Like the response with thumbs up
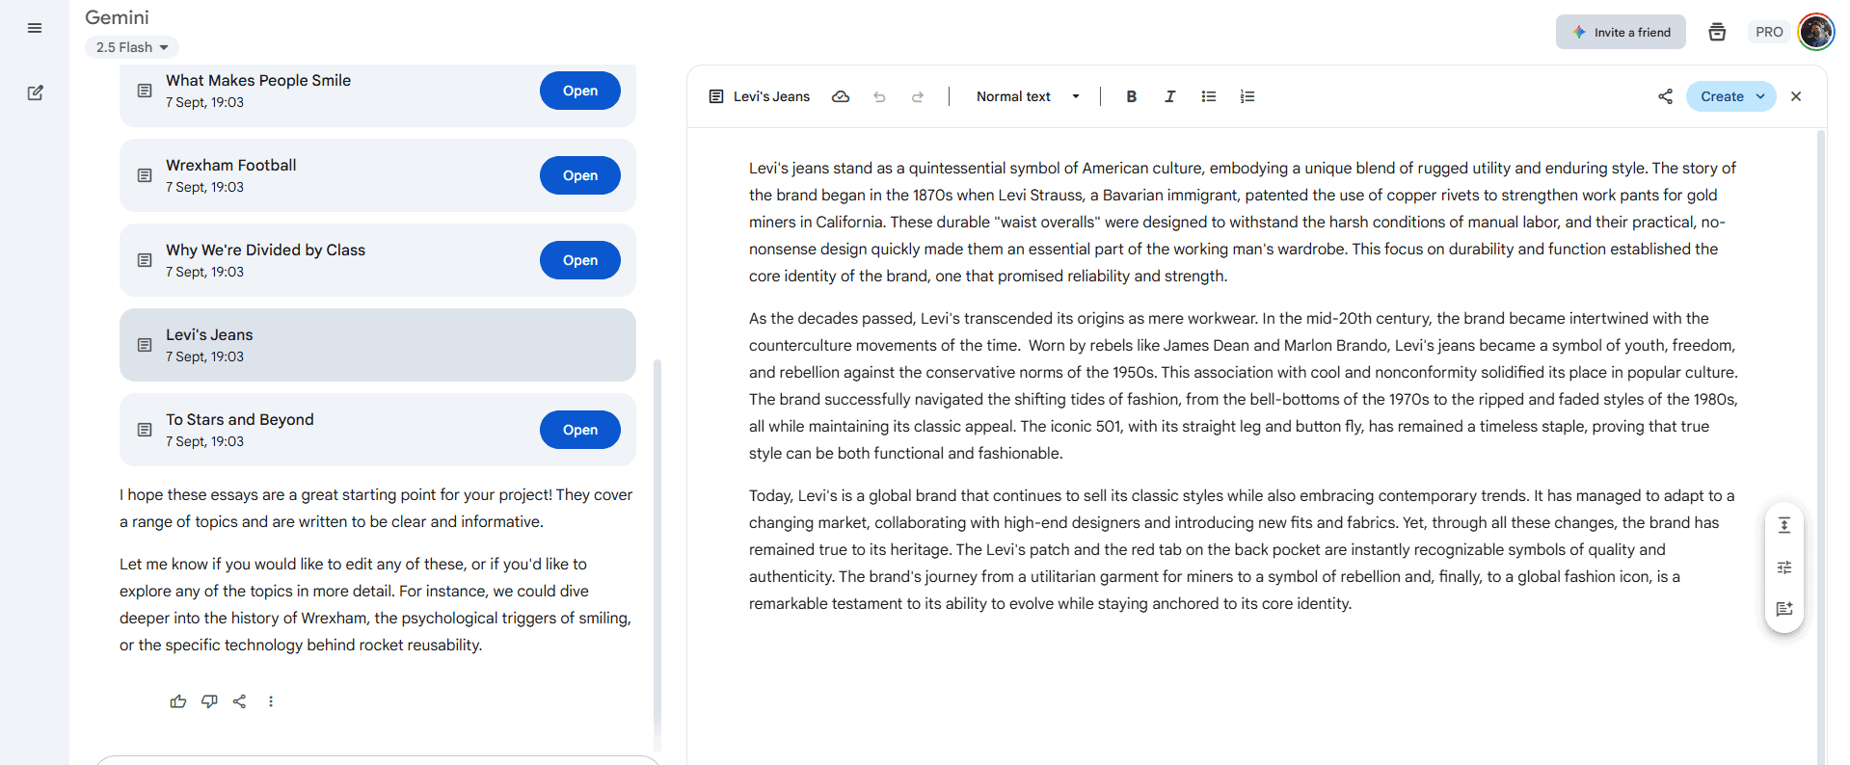This screenshot has height=765, width=1850. click(x=178, y=701)
